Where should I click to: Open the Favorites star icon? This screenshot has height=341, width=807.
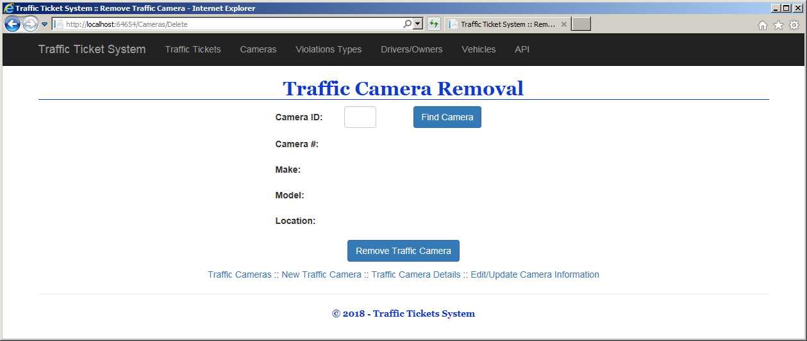(778, 25)
